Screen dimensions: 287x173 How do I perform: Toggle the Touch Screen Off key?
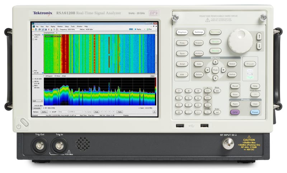pyautogui.click(x=255, y=95)
